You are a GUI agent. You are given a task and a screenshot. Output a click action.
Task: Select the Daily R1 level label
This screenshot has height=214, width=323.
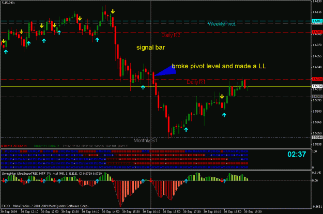[196, 82]
